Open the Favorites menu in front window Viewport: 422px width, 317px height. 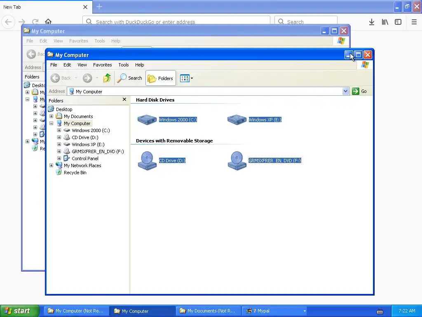(102, 65)
